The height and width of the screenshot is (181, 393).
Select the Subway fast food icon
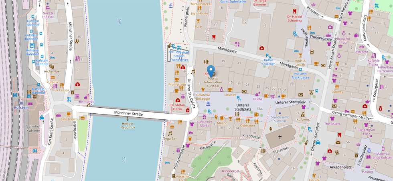(337, 87)
